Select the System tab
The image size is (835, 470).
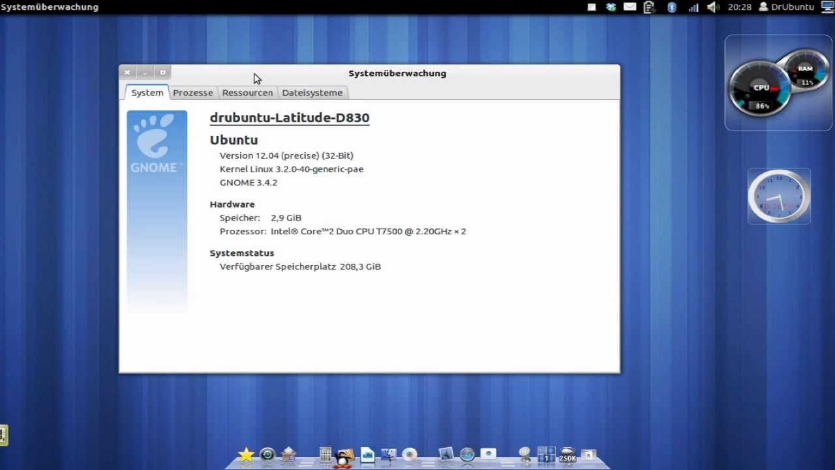[x=147, y=93]
